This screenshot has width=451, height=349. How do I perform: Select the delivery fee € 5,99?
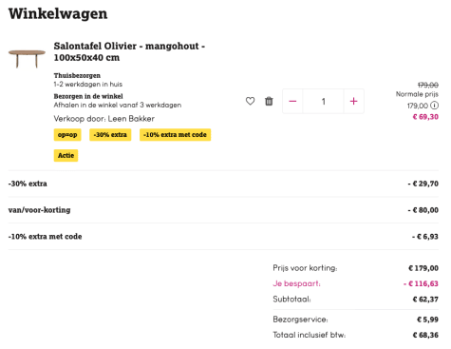pyautogui.click(x=427, y=320)
